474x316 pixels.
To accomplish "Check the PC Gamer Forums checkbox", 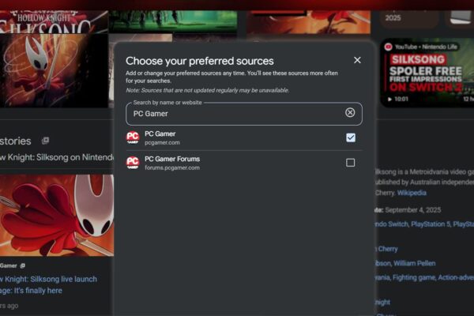I will coord(351,163).
